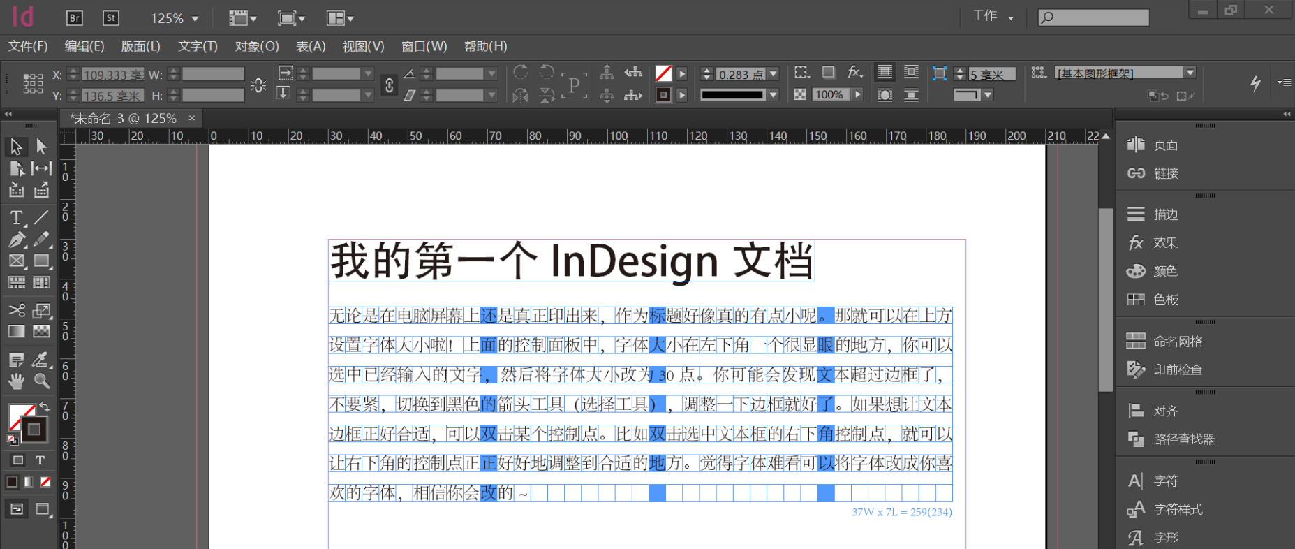The width and height of the screenshot is (1295, 549).
Task: Toggle formatting affects container button
Action: pos(18,460)
